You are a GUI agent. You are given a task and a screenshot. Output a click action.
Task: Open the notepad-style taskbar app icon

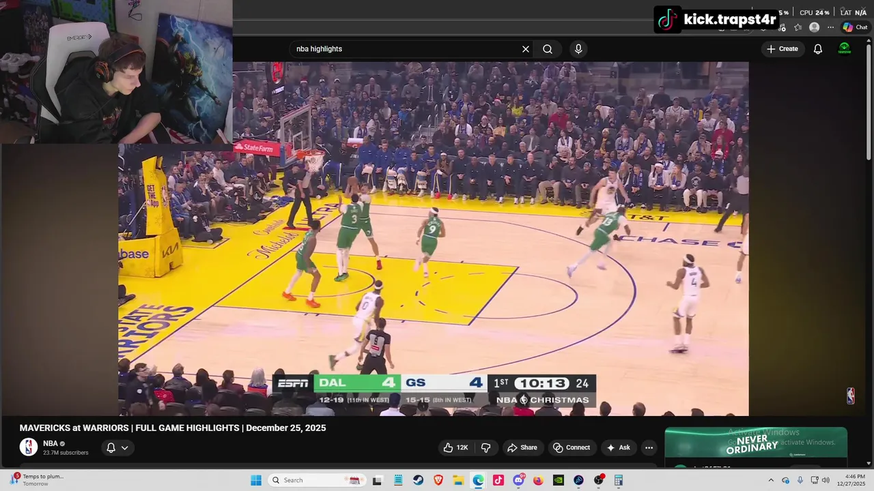pyautogui.click(x=398, y=480)
